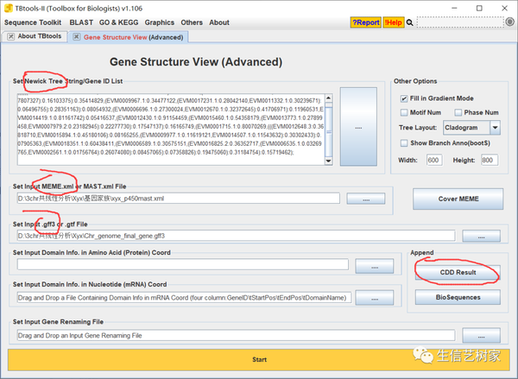This screenshot has height=379, width=518.
Task: Click the !Help button
Action: click(x=394, y=22)
